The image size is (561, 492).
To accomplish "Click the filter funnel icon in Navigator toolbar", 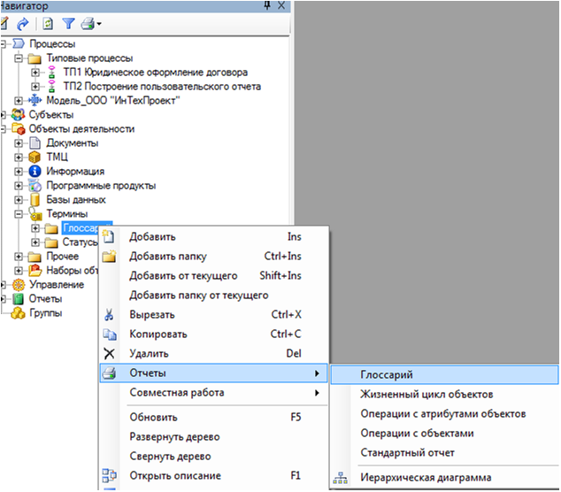I will (68, 23).
